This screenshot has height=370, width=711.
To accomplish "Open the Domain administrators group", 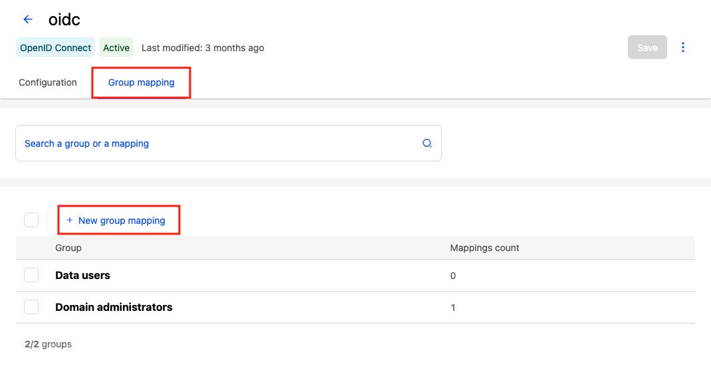I will click(x=114, y=307).
